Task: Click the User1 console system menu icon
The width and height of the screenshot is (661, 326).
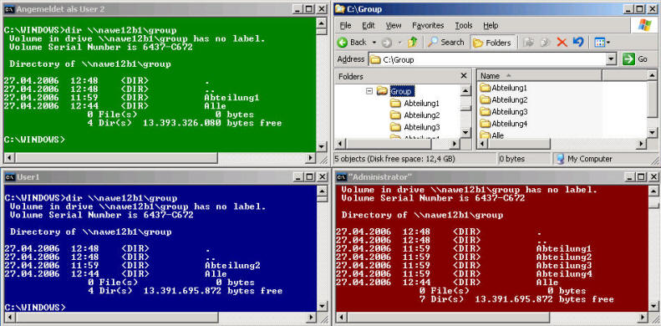Action: [10, 177]
